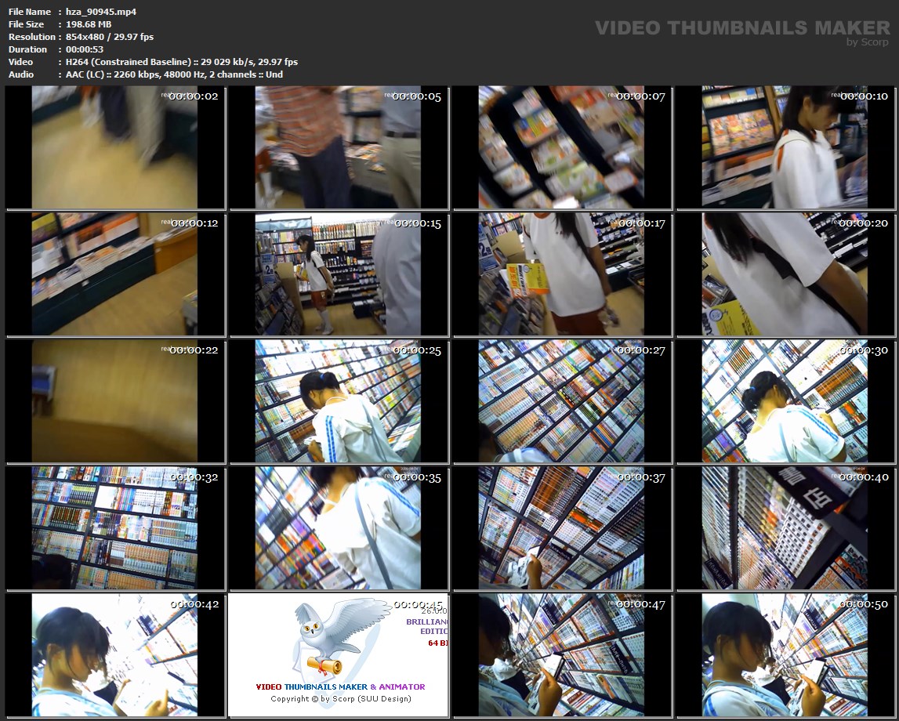Select the frame stamped 00:00:07
Screen dimensions: 899x721
coord(562,147)
